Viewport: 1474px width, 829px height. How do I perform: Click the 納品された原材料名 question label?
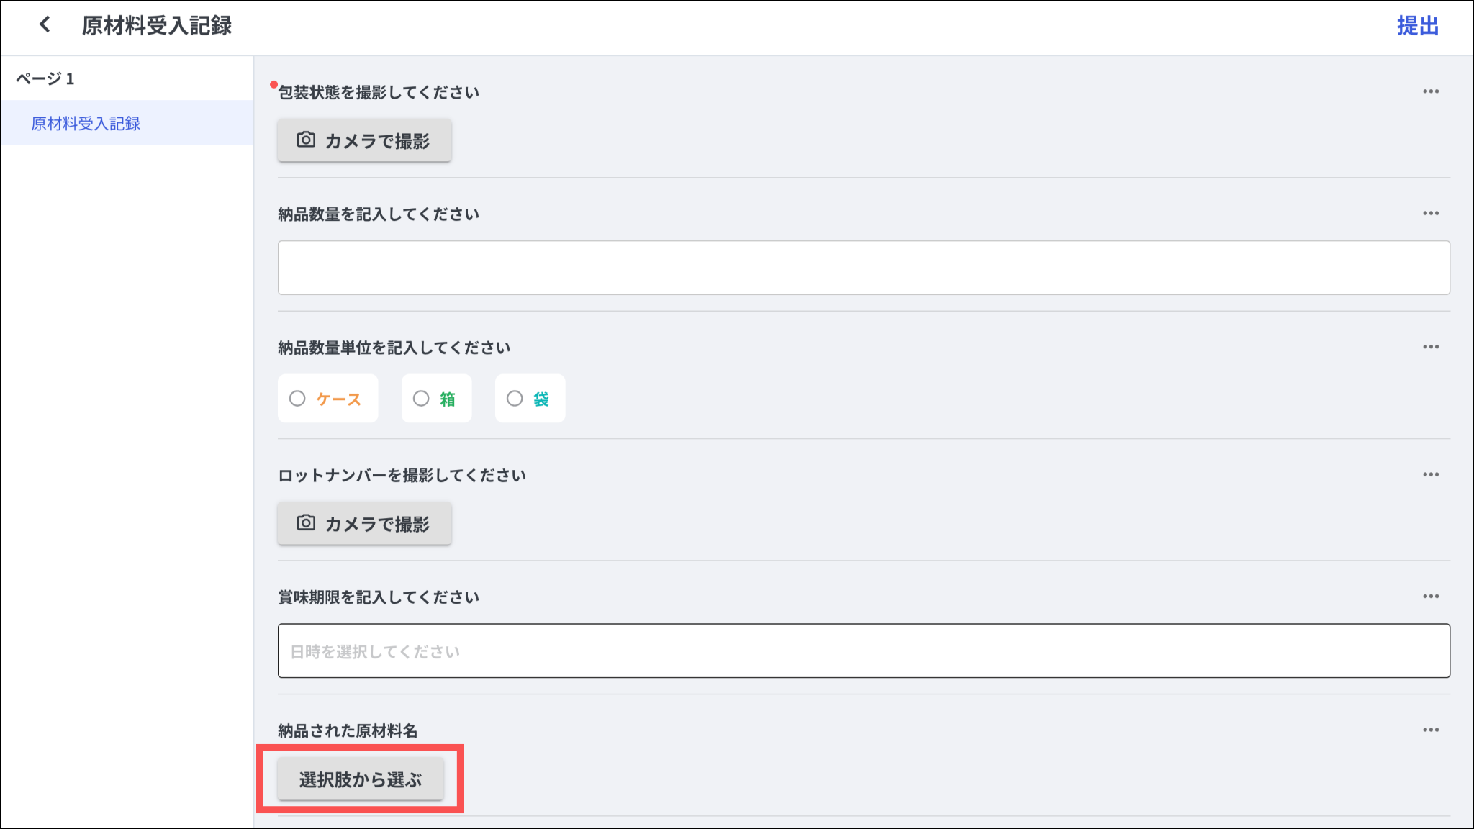(348, 731)
